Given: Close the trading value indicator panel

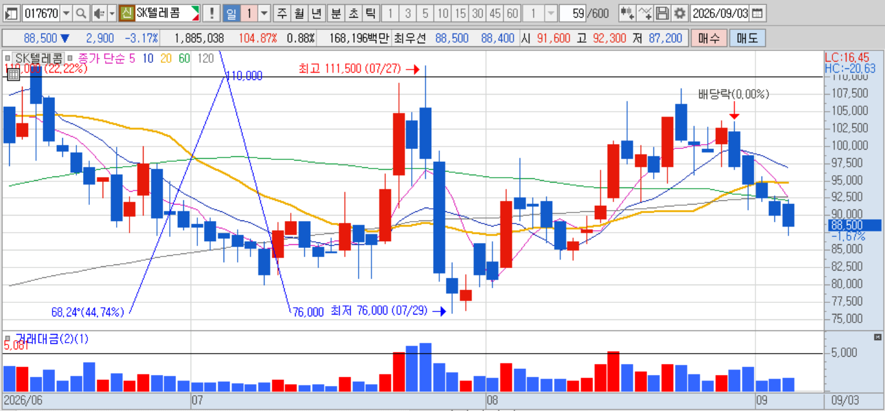Looking at the screenshot, I should click(878, 337).
